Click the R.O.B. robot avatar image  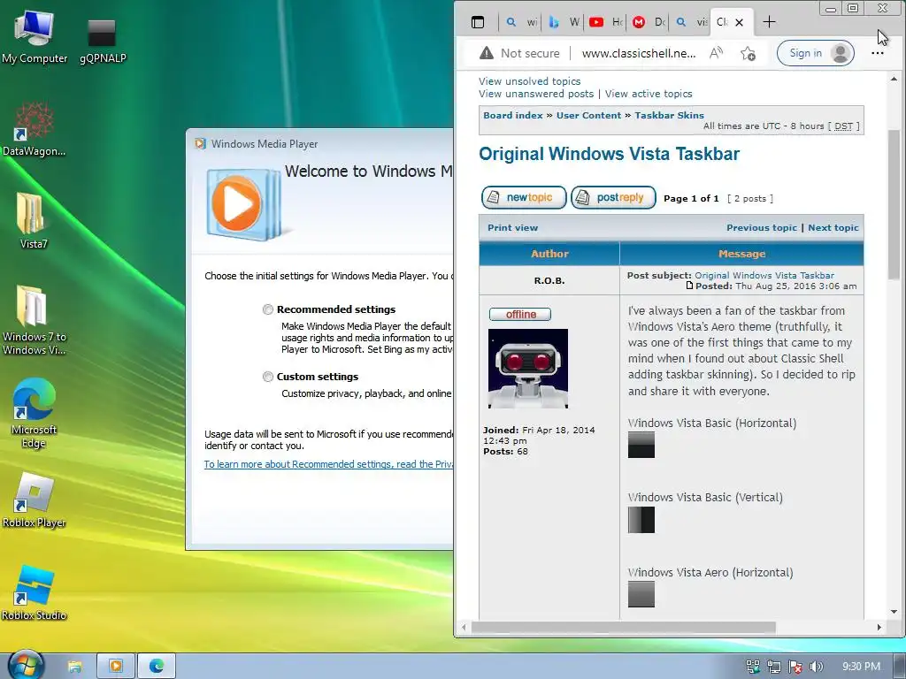point(528,369)
